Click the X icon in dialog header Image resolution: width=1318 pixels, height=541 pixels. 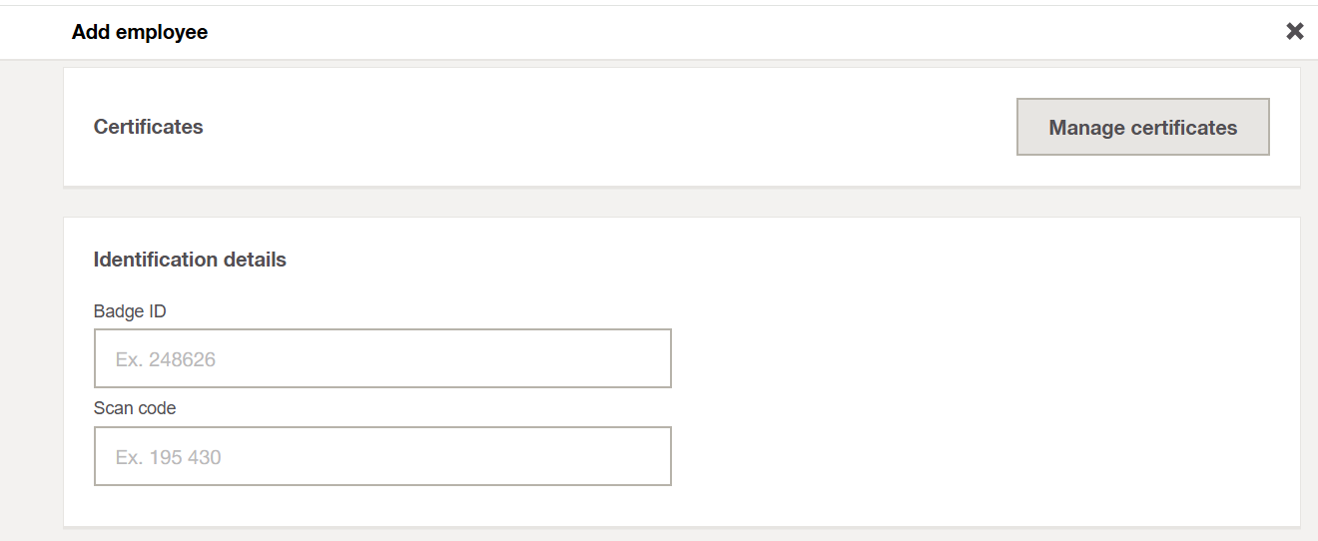(1294, 32)
